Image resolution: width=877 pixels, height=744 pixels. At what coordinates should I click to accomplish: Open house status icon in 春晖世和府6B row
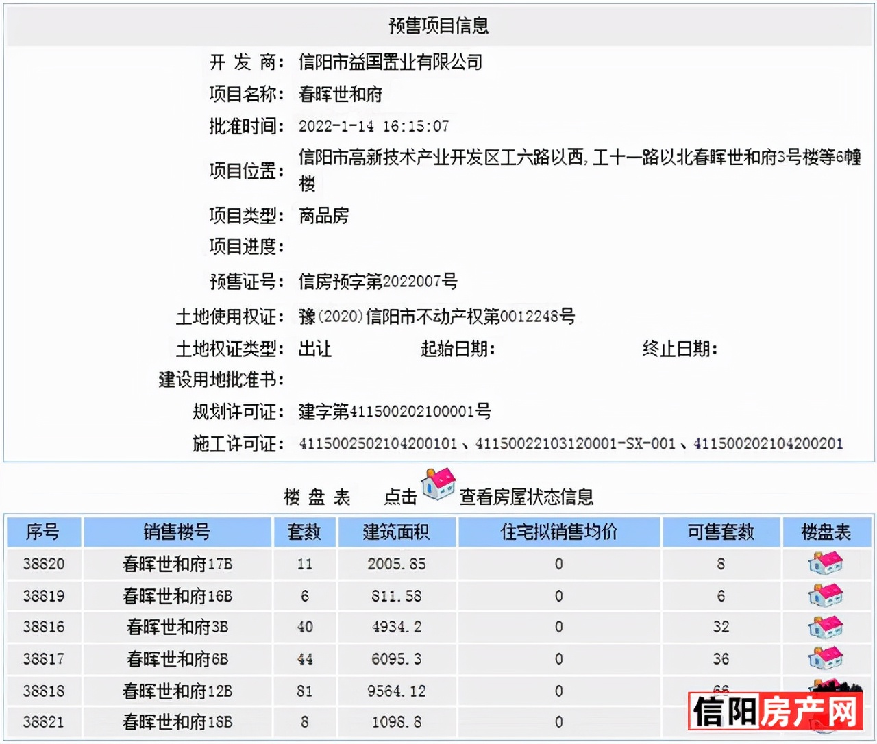pyautogui.click(x=826, y=658)
